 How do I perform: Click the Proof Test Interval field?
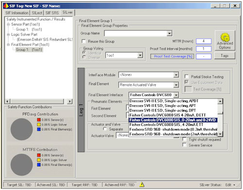(x=204, y=48)
